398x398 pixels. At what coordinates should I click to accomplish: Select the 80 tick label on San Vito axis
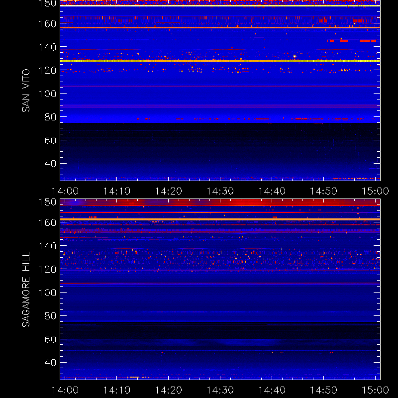(50, 117)
